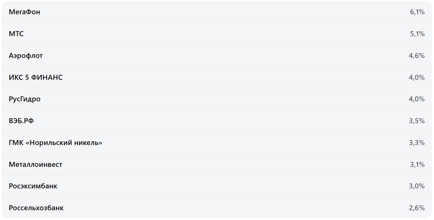Click the РусГидро issuer name

(25, 99)
